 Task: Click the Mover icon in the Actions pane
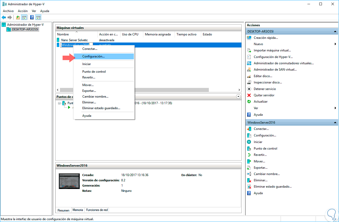249,161
